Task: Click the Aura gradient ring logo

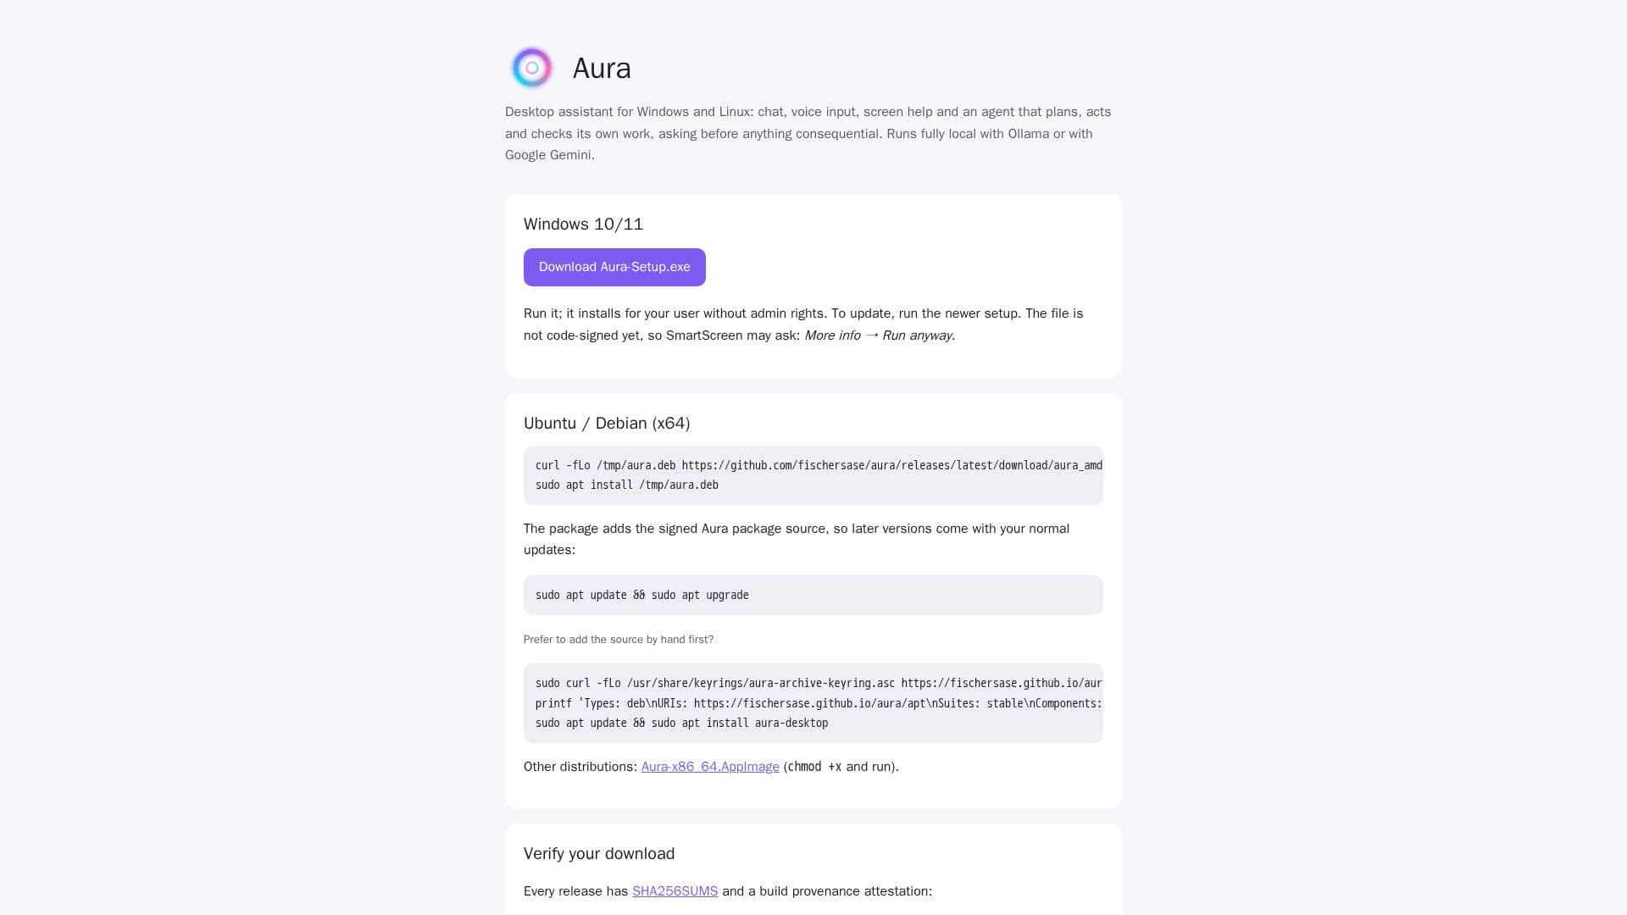Action: [532, 68]
